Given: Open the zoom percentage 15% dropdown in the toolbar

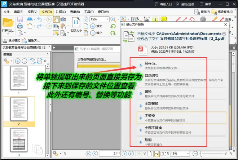Looking at the screenshot, I should [107, 19].
